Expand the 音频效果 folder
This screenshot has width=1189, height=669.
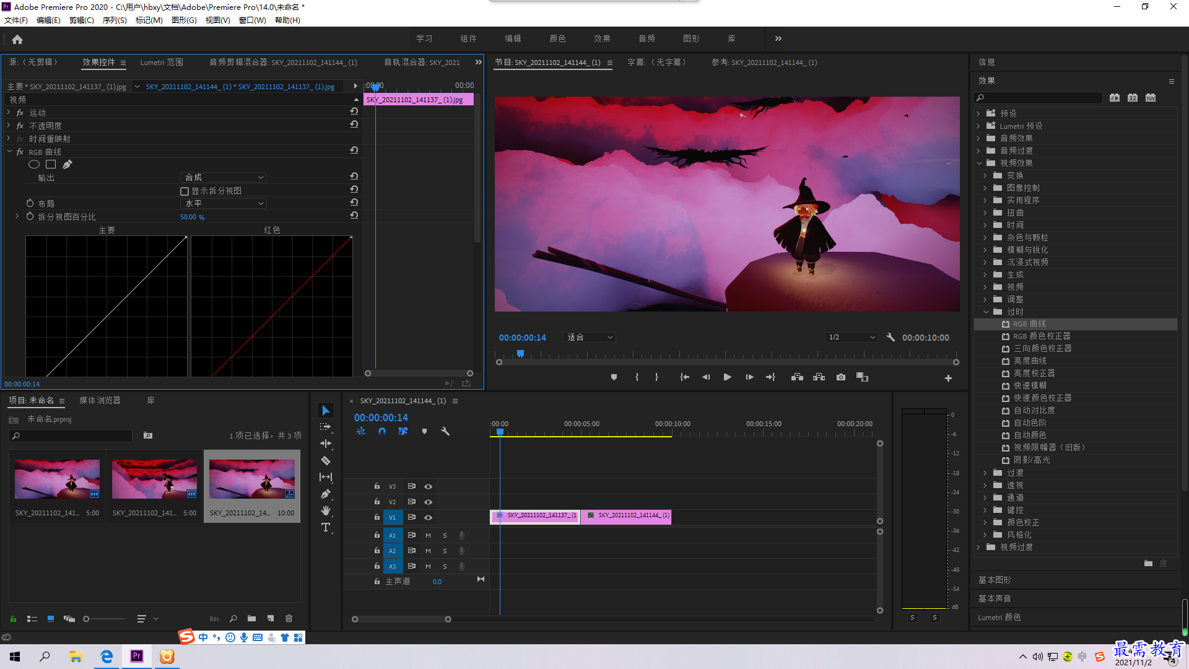[979, 138]
